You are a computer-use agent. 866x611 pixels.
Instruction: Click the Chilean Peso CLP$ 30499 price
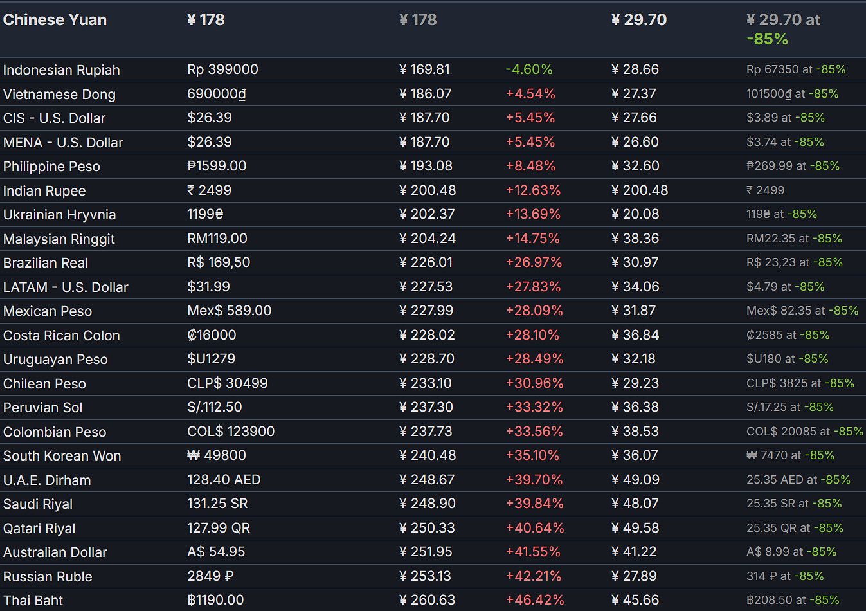[x=227, y=383]
